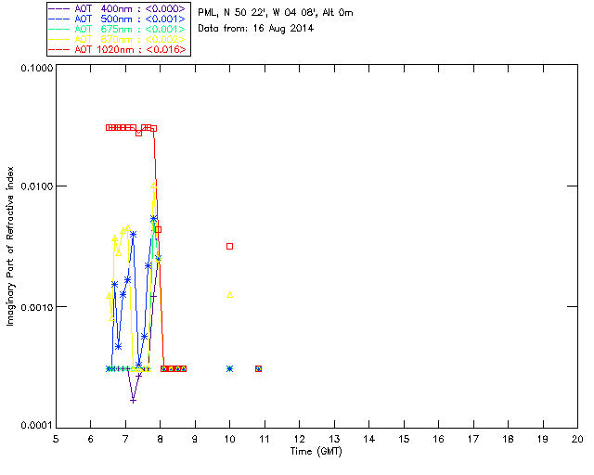Click the first red square on the plateau
This screenshot has height=475, width=594.
(x=109, y=127)
